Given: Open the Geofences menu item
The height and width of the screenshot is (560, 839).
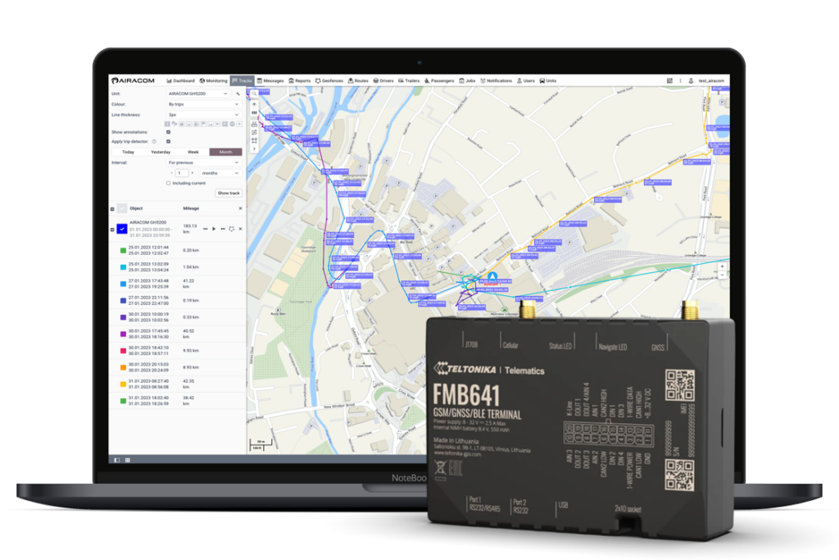Looking at the screenshot, I should pyautogui.click(x=332, y=80).
